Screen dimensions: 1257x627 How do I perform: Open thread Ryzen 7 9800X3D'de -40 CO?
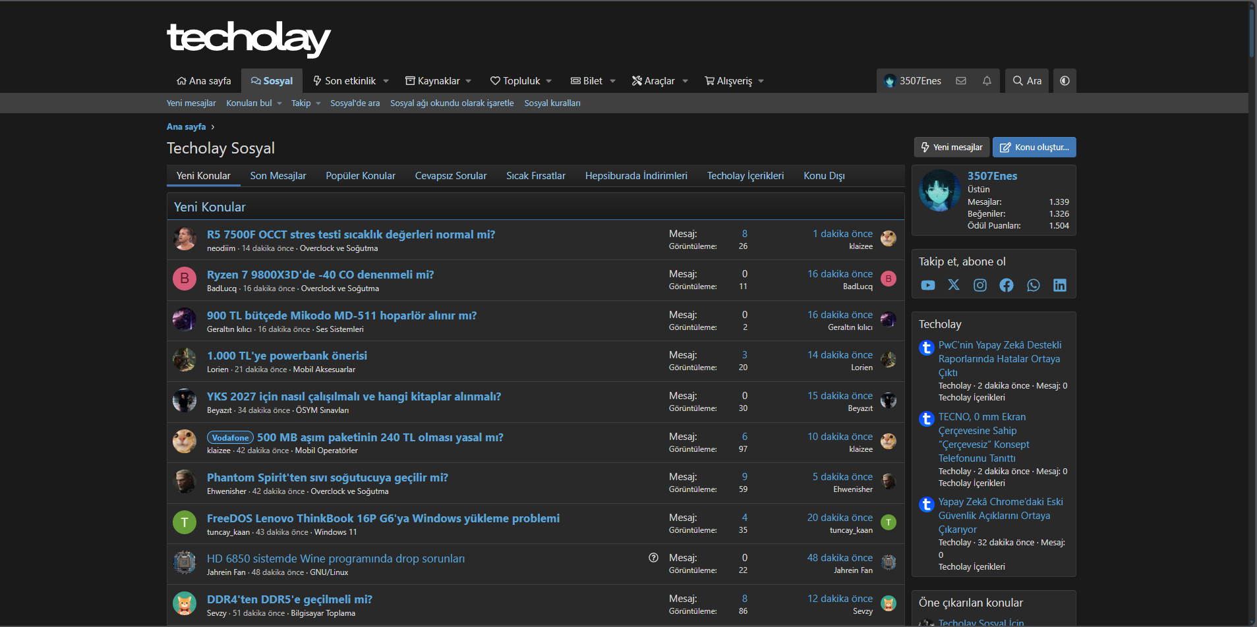tap(320, 275)
